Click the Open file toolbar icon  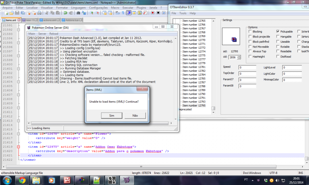[11, 13]
